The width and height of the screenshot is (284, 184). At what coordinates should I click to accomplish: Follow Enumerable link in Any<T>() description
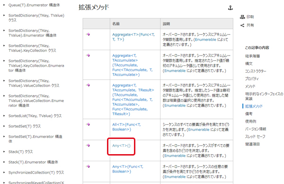[x=175, y=156]
